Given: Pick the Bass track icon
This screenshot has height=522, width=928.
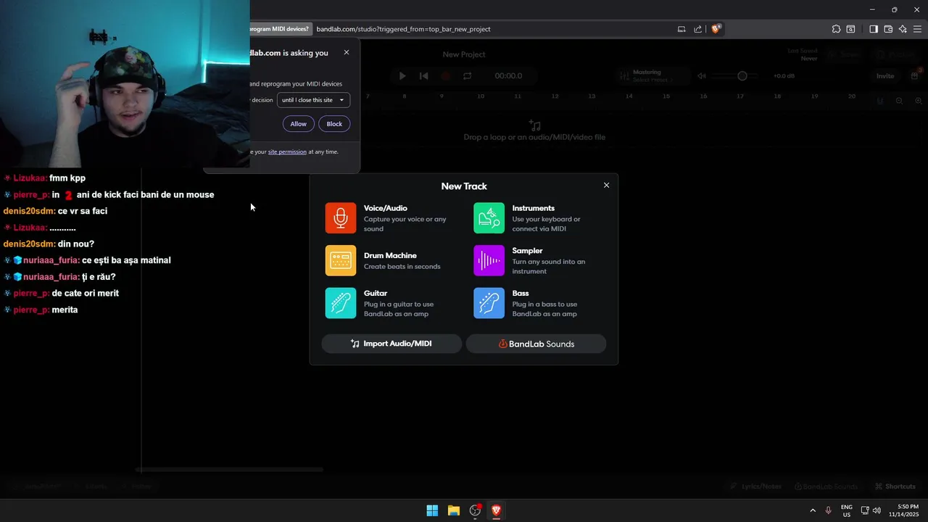Looking at the screenshot, I should tap(489, 303).
